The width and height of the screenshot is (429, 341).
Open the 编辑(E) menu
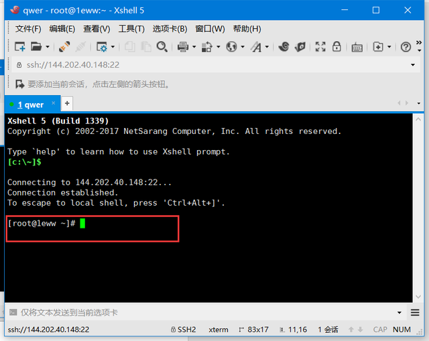pyautogui.click(x=62, y=29)
